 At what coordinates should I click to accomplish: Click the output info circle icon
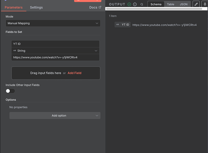(135, 4)
